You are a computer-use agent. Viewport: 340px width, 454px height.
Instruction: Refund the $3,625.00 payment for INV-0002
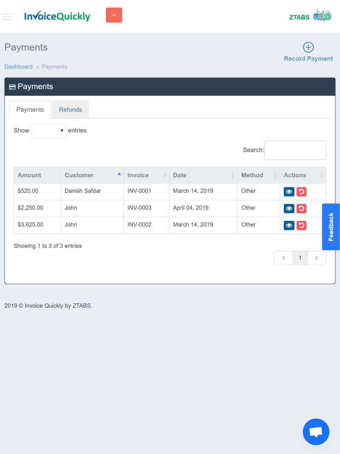pyautogui.click(x=301, y=225)
